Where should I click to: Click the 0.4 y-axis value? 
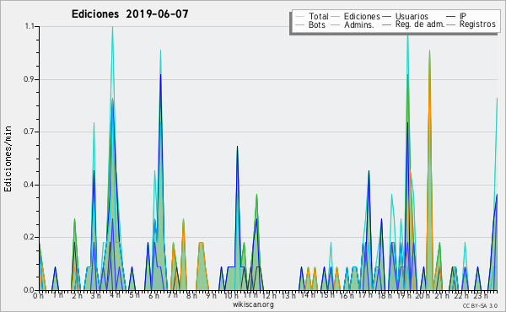(x=29, y=185)
